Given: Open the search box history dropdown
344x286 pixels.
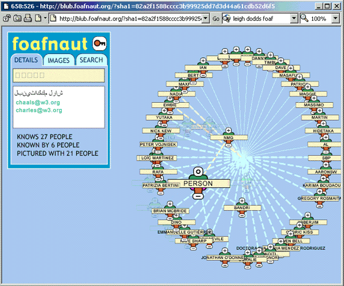Looking at the screenshot, I should (x=294, y=18).
